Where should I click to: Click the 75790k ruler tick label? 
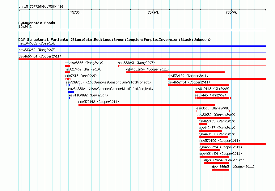[x=154, y=12]
